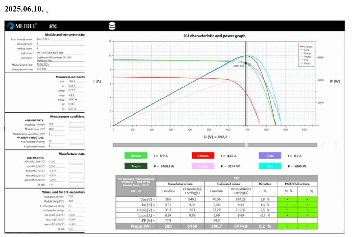Click the voltage slider handle below graph

click(246, 145)
